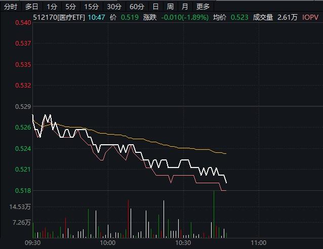Screen dimensions: 323x249
Task: Click the 09:30 time axis label
Action: coord(33,243)
